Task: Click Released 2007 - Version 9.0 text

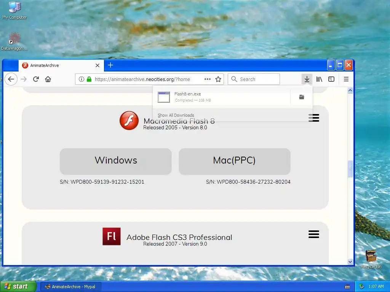Action: [x=175, y=244]
